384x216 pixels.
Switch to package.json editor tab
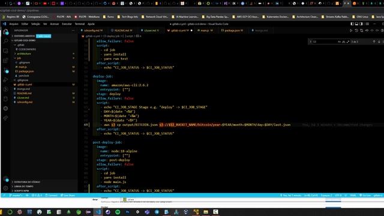pos(232,31)
